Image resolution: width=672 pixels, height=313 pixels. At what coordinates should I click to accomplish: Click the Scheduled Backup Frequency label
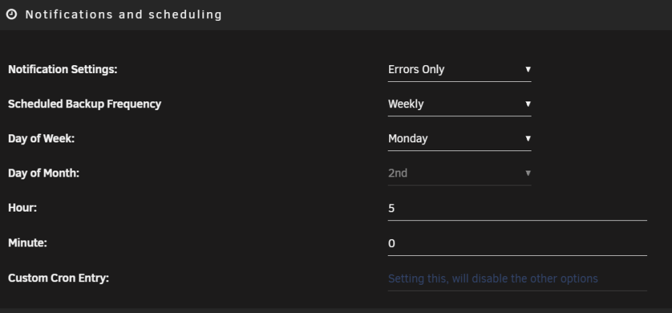(85, 104)
